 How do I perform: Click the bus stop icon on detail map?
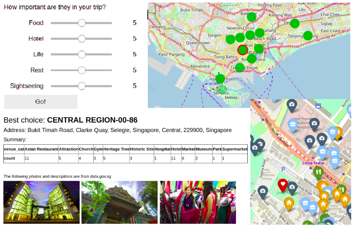pyautogui.click(x=318, y=106)
